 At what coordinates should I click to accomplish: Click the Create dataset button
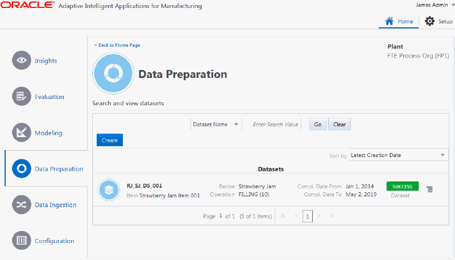pos(110,140)
